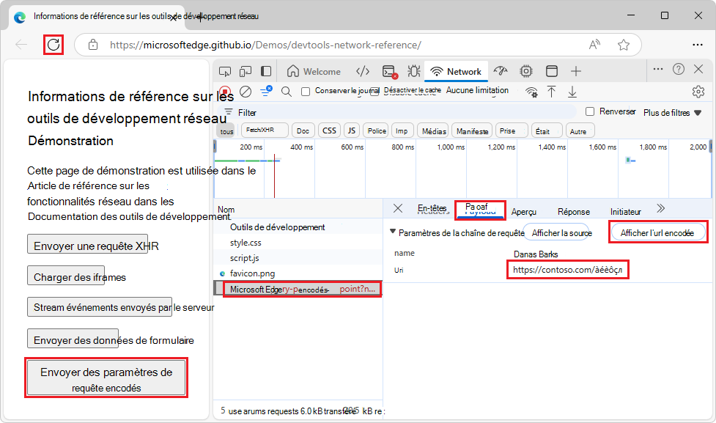This screenshot has height=423, width=716.
Task: Import HAR file upload arrow icon
Action: pos(552,92)
